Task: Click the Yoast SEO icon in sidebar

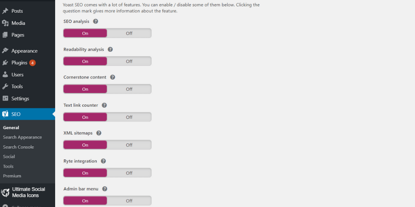Action: [x=5, y=114]
